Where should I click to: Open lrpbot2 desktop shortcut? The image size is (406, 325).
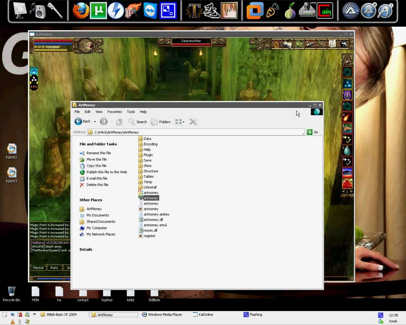[11, 151]
